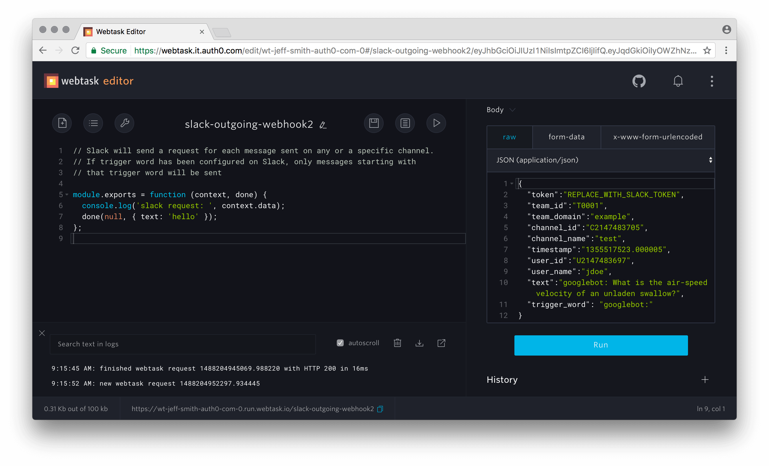Screen dimensions: 769x466
Task: Click the Search text in logs field
Action: click(183, 344)
